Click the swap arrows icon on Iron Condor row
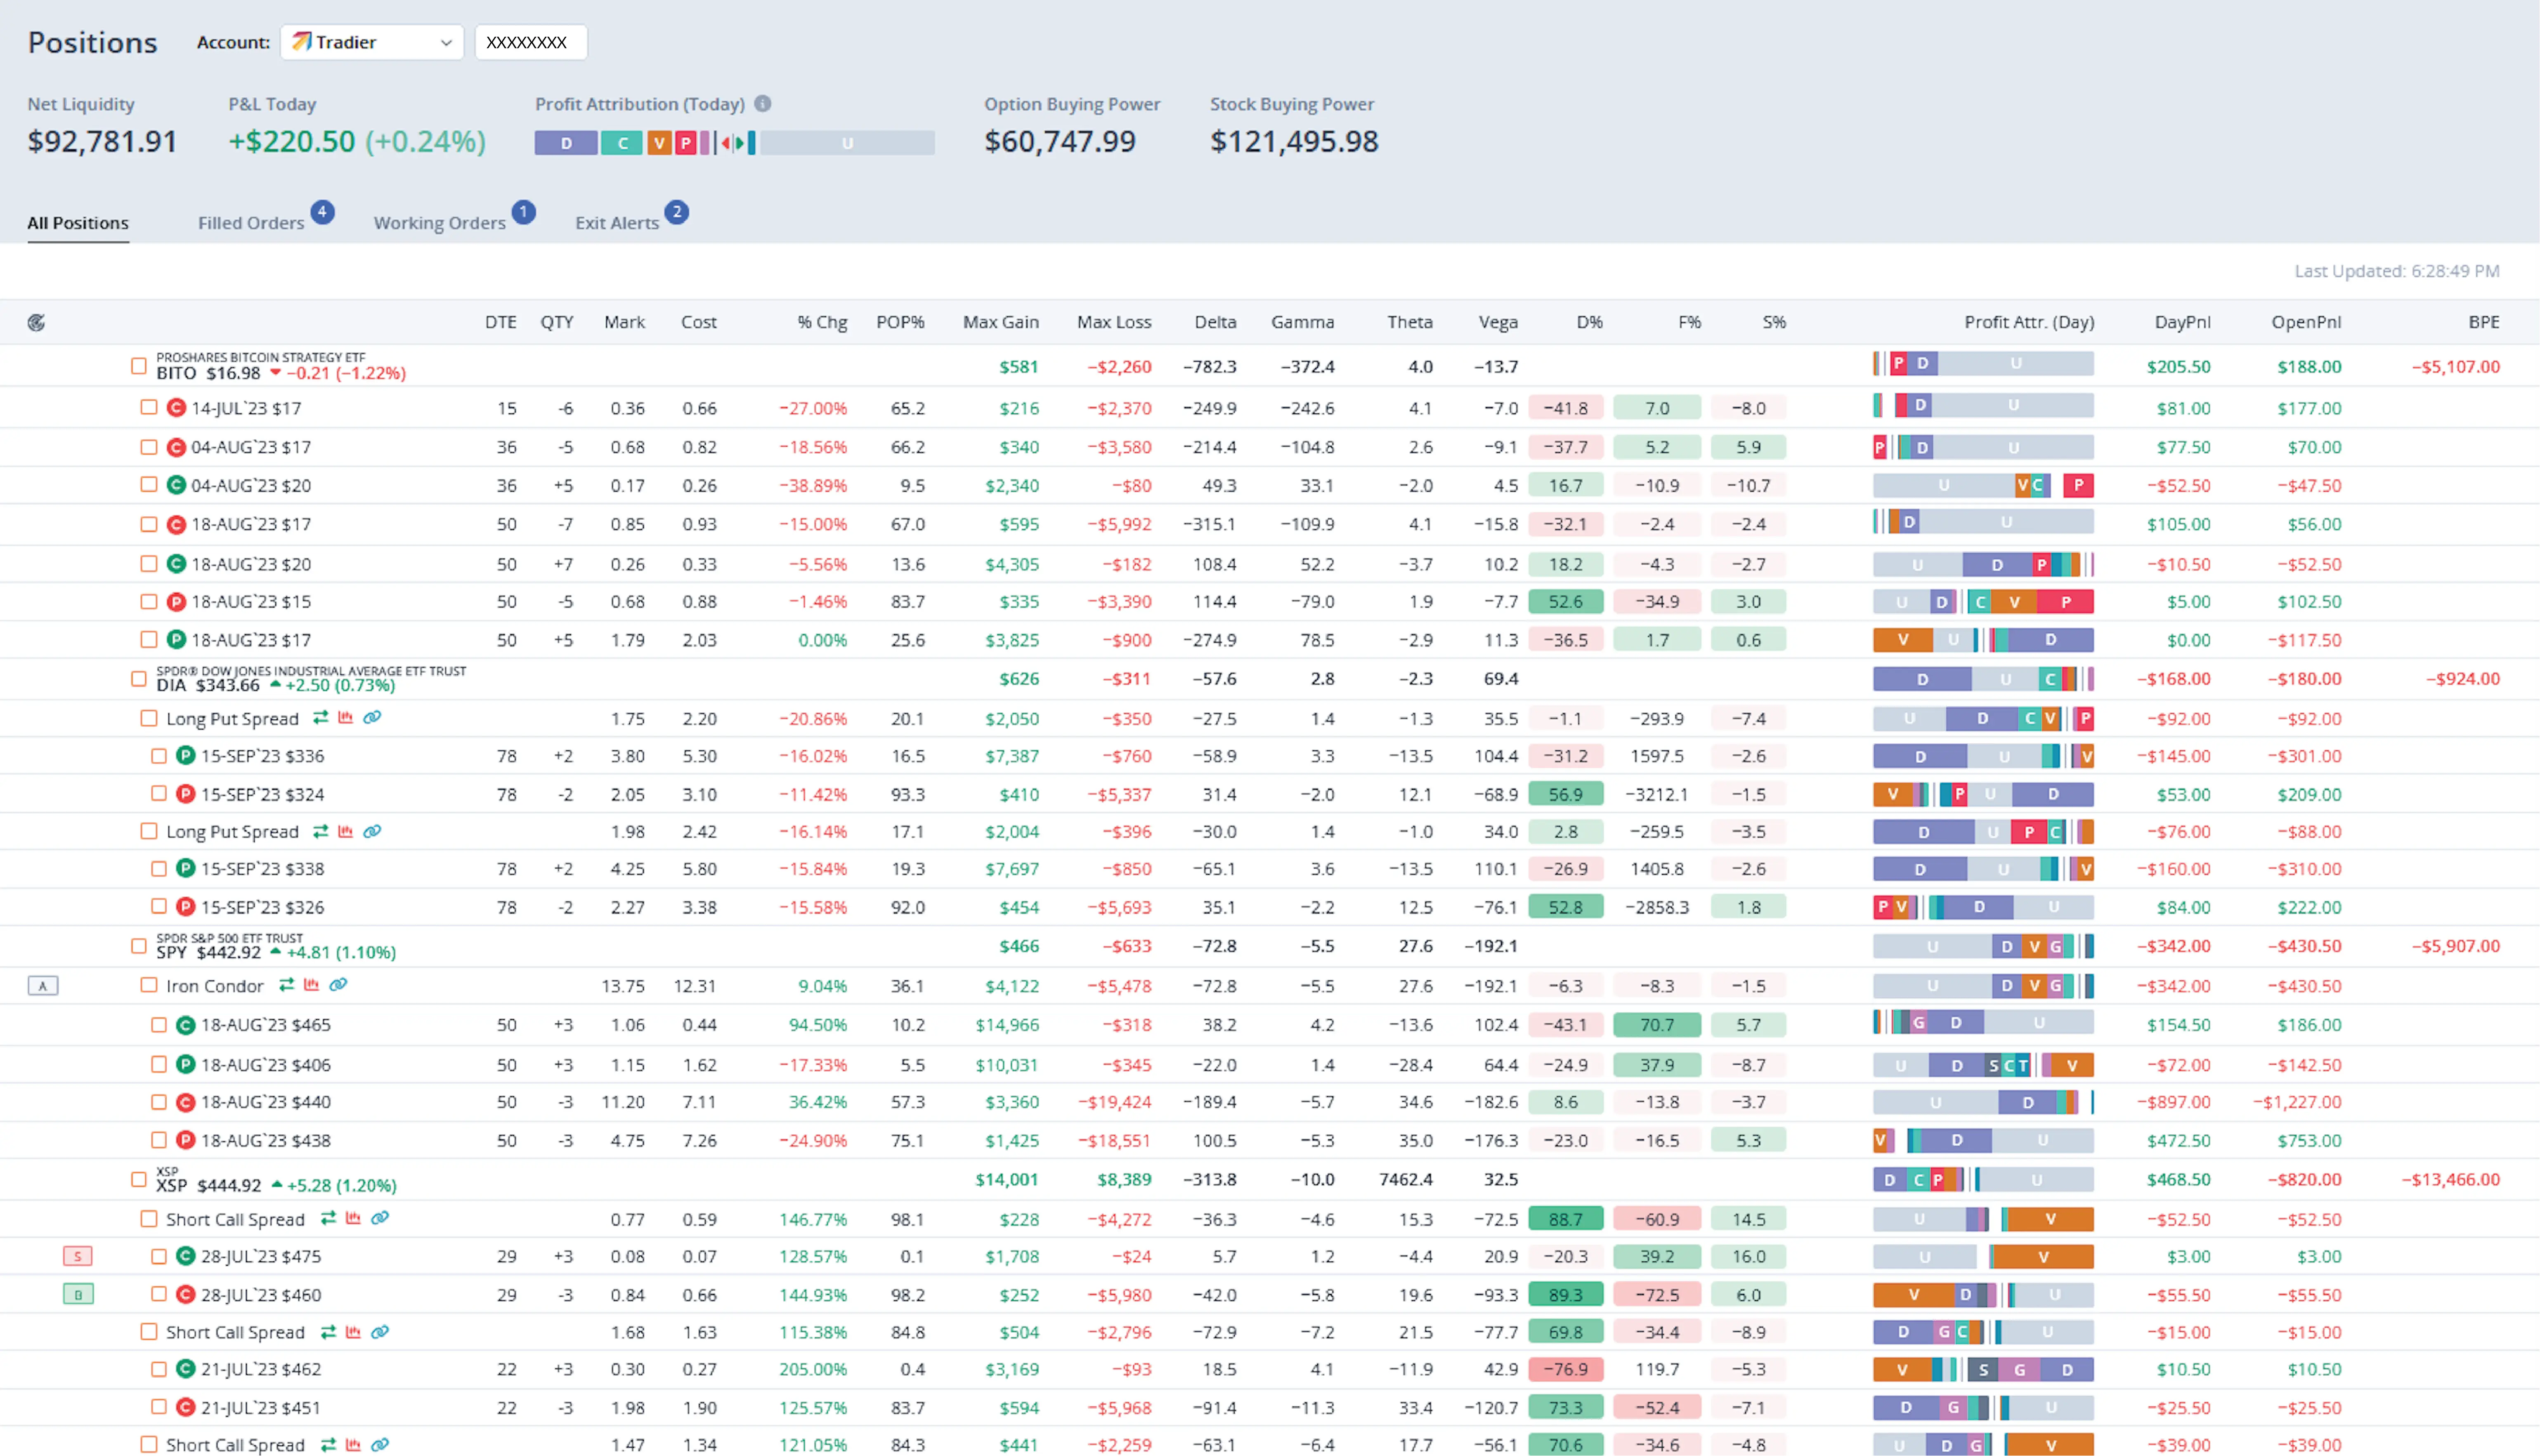The width and height of the screenshot is (2540, 1456). point(287,985)
